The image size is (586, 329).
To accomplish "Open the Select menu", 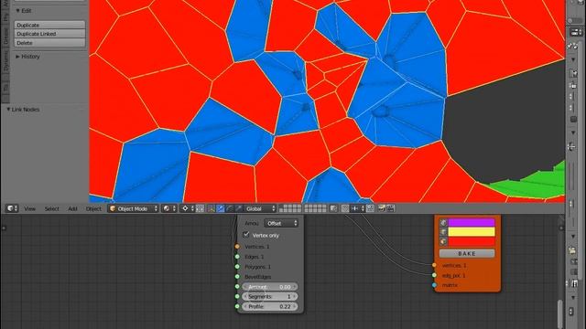I will (x=51, y=209).
